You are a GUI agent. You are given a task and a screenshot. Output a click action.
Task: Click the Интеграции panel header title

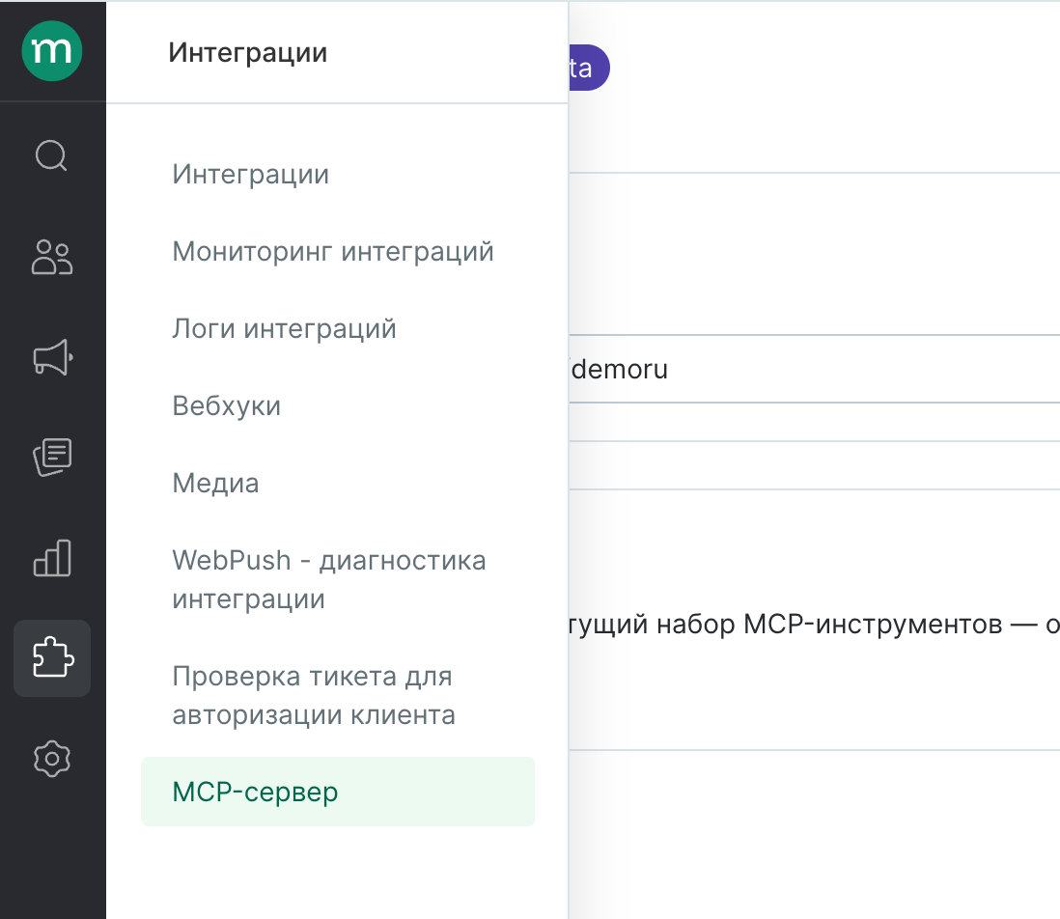click(x=248, y=53)
